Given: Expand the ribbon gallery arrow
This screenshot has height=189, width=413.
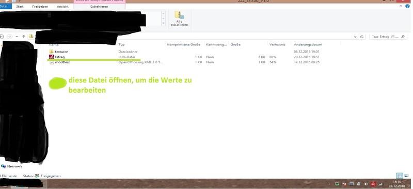Looking at the screenshot, I should pos(163,23).
